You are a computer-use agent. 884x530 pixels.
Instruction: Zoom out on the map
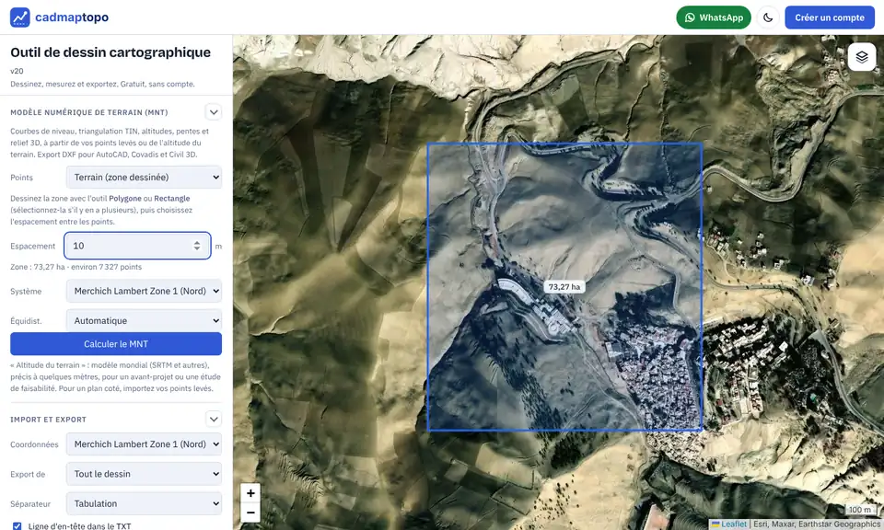click(x=250, y=513)
